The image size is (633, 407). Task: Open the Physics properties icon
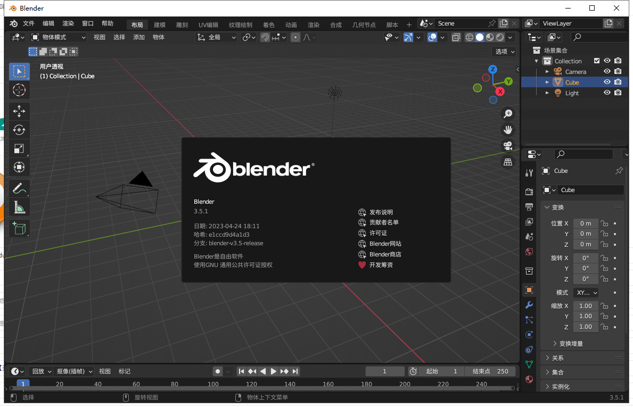529,334
